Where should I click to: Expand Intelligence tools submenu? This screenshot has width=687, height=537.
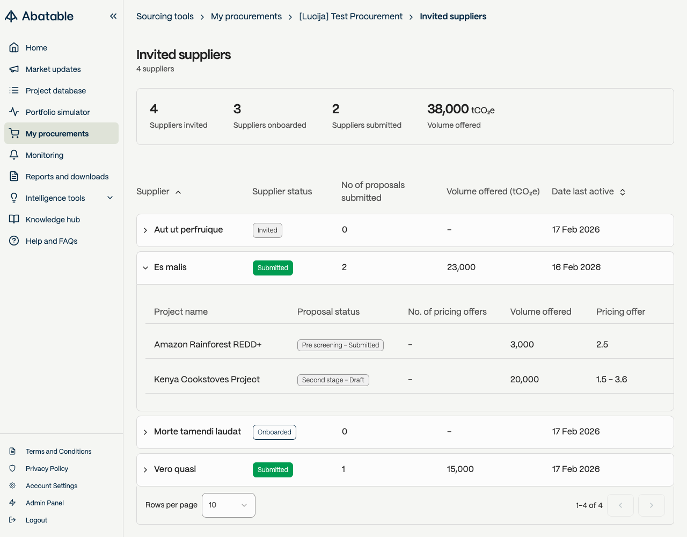[110, 198]
